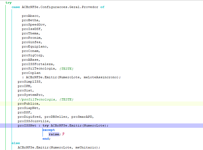203x150 pixels.
Task: Click the proConam identifier
Action: coord(30,51)
